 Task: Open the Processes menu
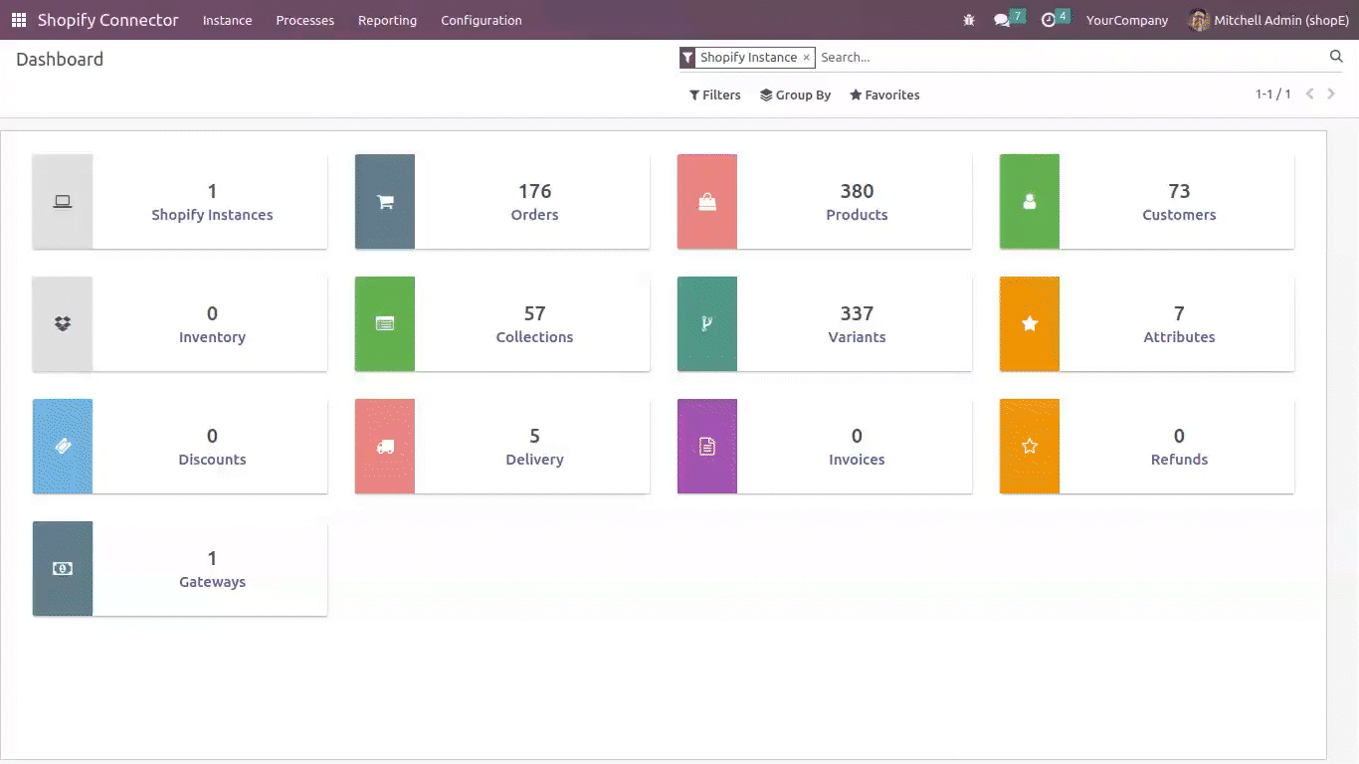point(304,20)
